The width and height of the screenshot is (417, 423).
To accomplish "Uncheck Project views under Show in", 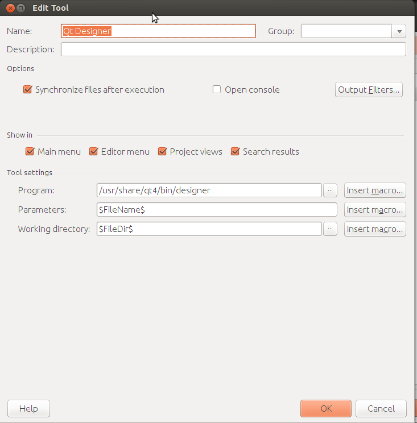I will [x=162, y=152].
